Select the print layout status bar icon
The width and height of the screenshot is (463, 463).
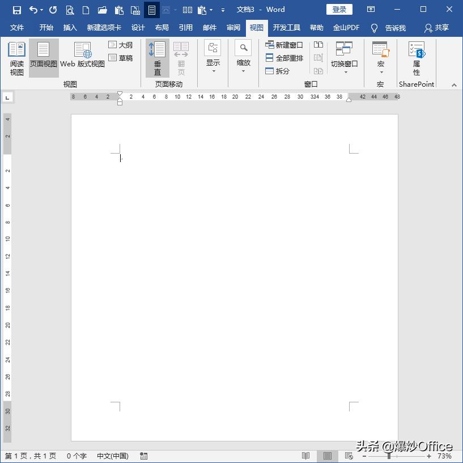(327, 456)
